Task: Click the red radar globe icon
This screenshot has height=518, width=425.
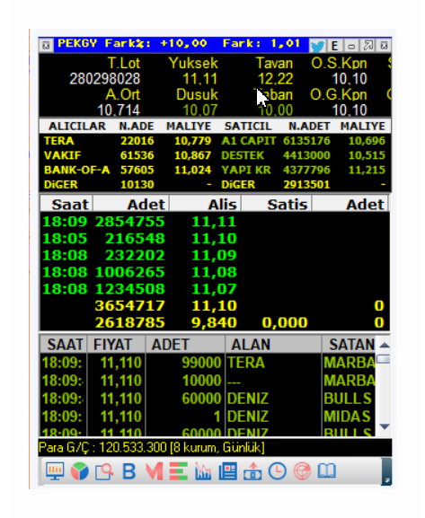Action: (302, 471)
